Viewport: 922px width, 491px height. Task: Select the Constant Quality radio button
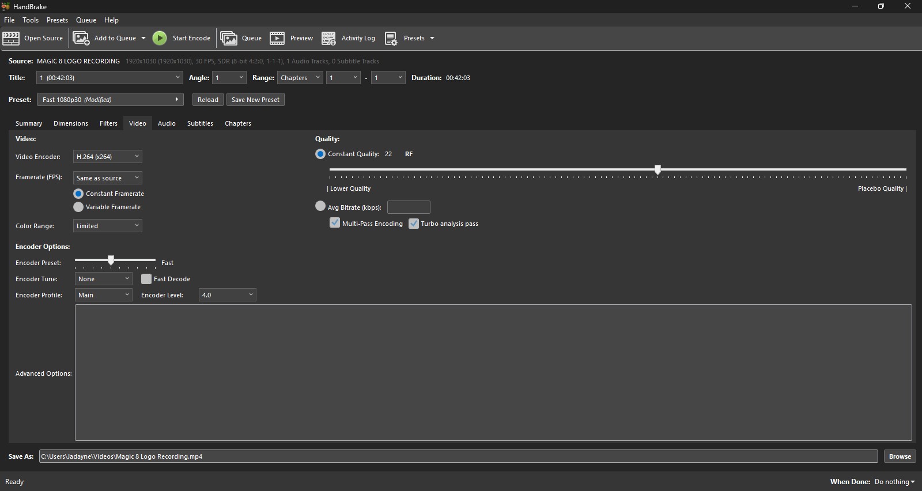coord(320,154)
